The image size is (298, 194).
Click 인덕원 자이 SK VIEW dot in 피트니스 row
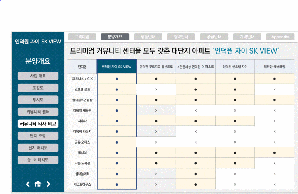(x=117, y=79)
